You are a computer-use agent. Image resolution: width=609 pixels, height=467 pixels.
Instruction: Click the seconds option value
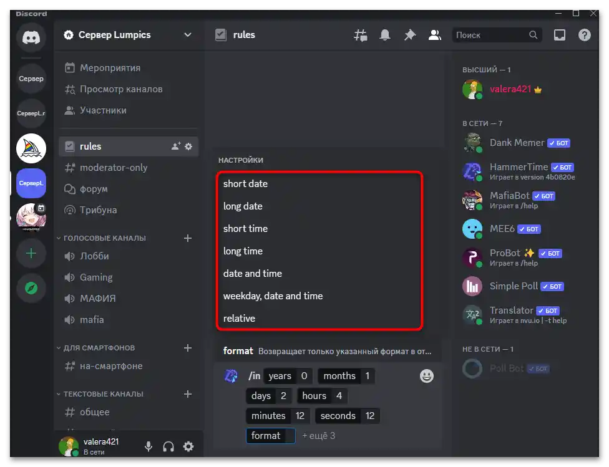click(x=370, y=416)
